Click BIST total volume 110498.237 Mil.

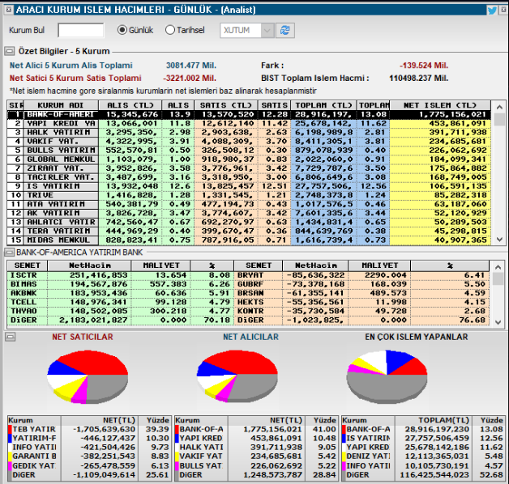click(x=419, y=79)
